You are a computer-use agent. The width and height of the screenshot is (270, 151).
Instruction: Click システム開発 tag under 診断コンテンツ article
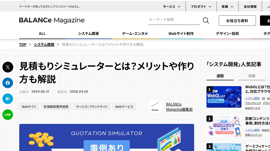pyautogui.click(x=252, y=130)
